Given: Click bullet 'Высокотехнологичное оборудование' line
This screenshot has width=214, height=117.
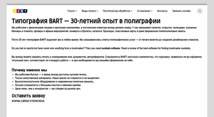Looking at the screenshot, I should coord(54,82).
